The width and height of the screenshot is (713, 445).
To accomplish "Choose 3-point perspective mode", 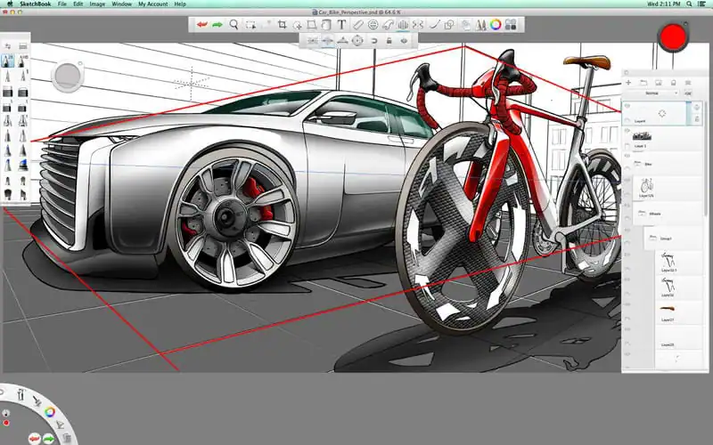I will [343, 40].
